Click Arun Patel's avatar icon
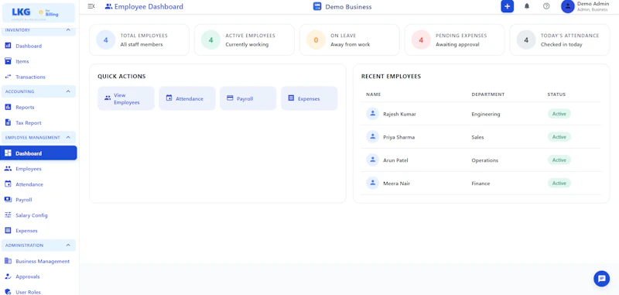619x295 pixels. [x=372, y=160]
